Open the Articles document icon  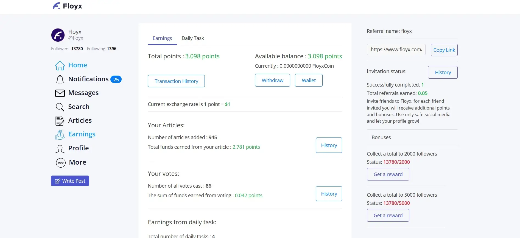[x=60, y=121]
